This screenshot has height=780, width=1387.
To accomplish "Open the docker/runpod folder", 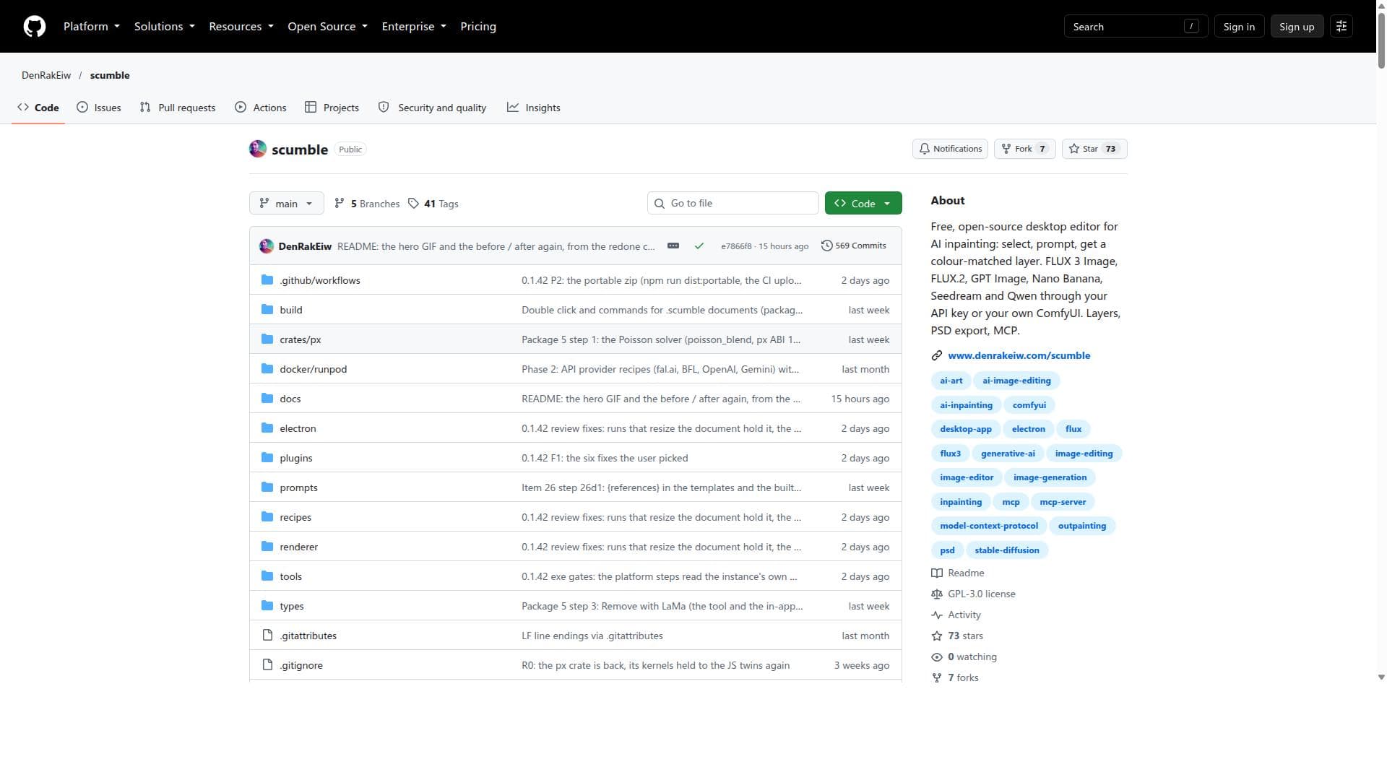I will click(x=314, y=369).
